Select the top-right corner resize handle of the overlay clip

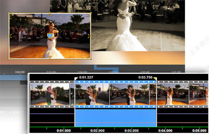point(91,13)
